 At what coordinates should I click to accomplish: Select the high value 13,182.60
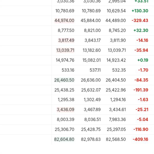coord(92,50)
